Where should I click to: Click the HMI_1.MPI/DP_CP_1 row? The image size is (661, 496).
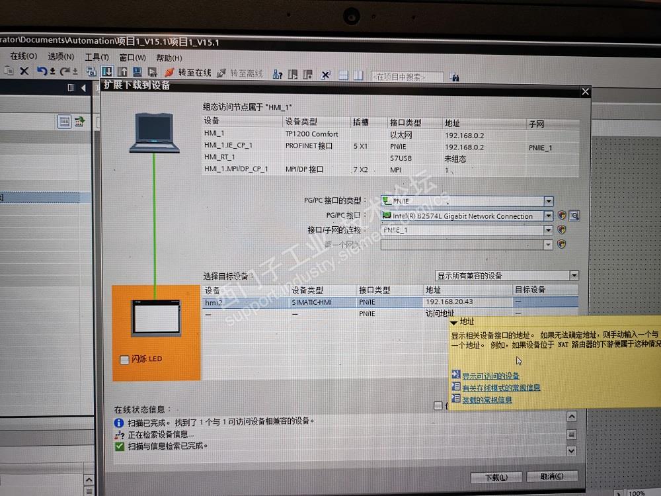pyautogui.click(x=391, y=169)
